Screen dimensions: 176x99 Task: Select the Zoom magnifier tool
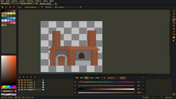pyautogui.click(x=174, y=23)
